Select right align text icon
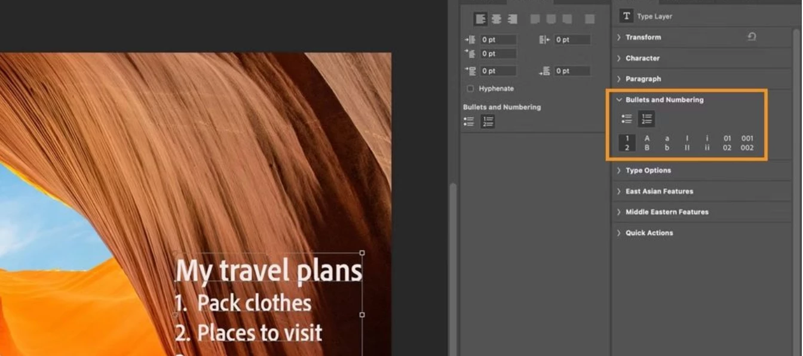The height and width of the screenshot is (356, 803). [x=512, y=19]
